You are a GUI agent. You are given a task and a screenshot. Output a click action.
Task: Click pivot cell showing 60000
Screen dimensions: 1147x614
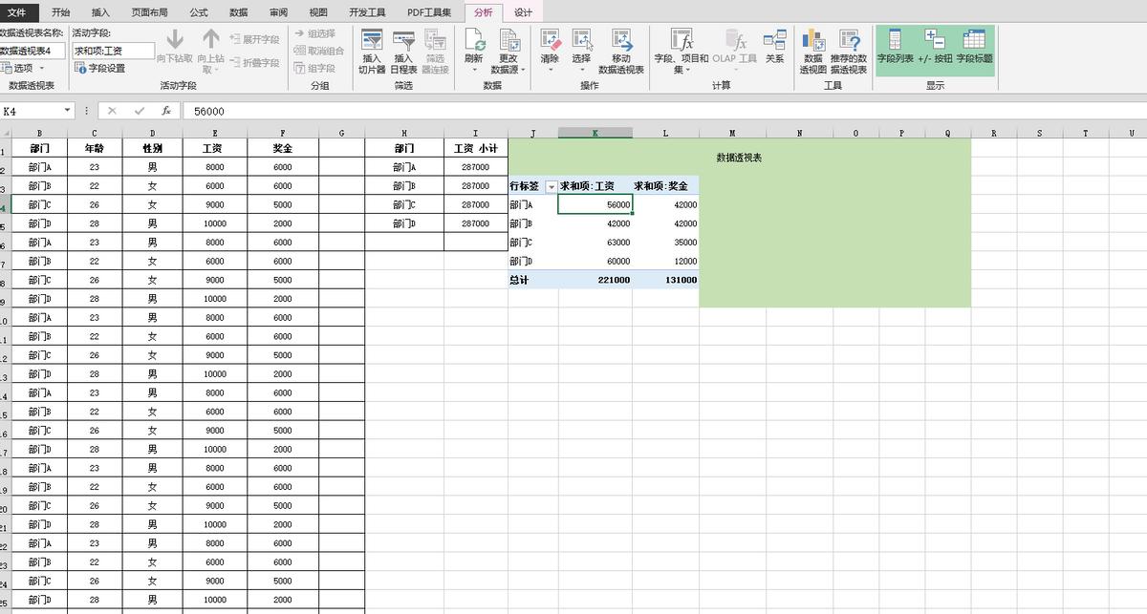point(595,262)
